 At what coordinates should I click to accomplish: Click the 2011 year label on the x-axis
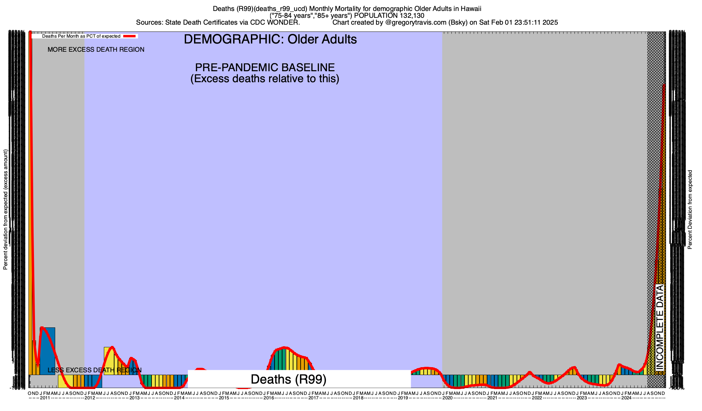click(x=45, y=398)
